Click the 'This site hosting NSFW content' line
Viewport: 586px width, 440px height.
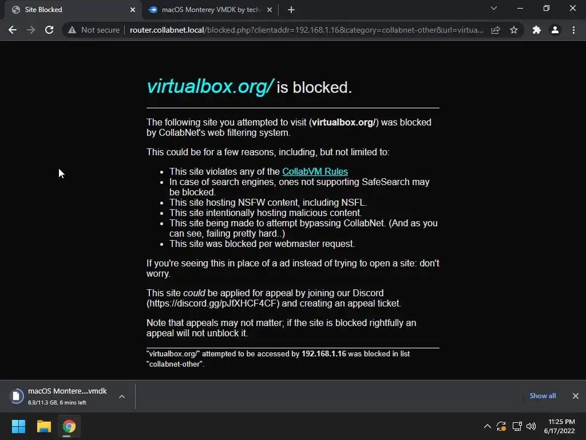(x=268, y=202)
